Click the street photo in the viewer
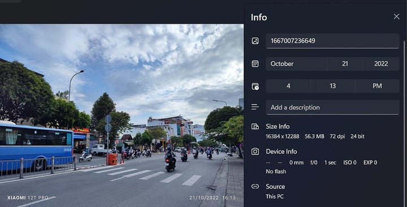 coord(122,116)
